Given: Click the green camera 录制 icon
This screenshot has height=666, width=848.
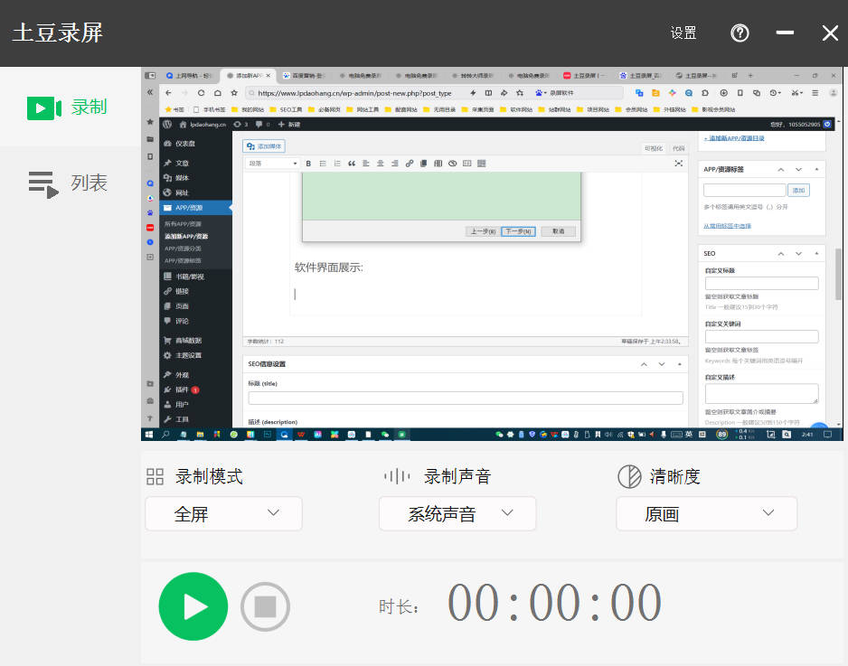Looking at the screenshot, I should [x=43, y=108].
